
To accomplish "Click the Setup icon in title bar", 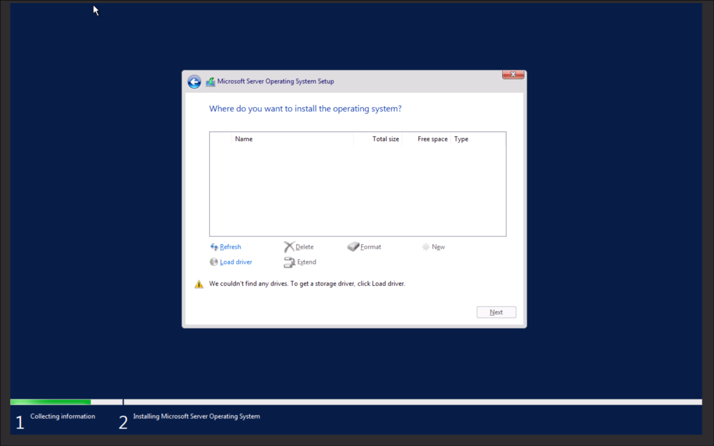I will [x=210, y=82].
